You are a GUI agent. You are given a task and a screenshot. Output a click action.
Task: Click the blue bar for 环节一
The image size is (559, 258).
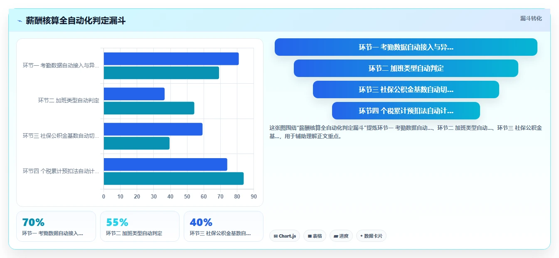point(171,59)
